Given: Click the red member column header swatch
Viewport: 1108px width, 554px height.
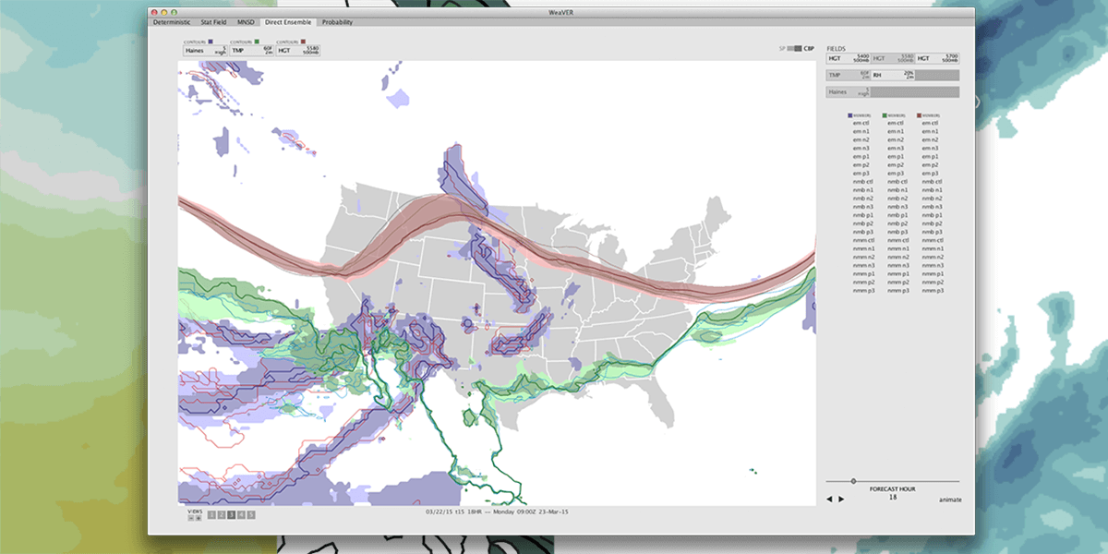Looking at the screenshot, I should tap(920, 115).
